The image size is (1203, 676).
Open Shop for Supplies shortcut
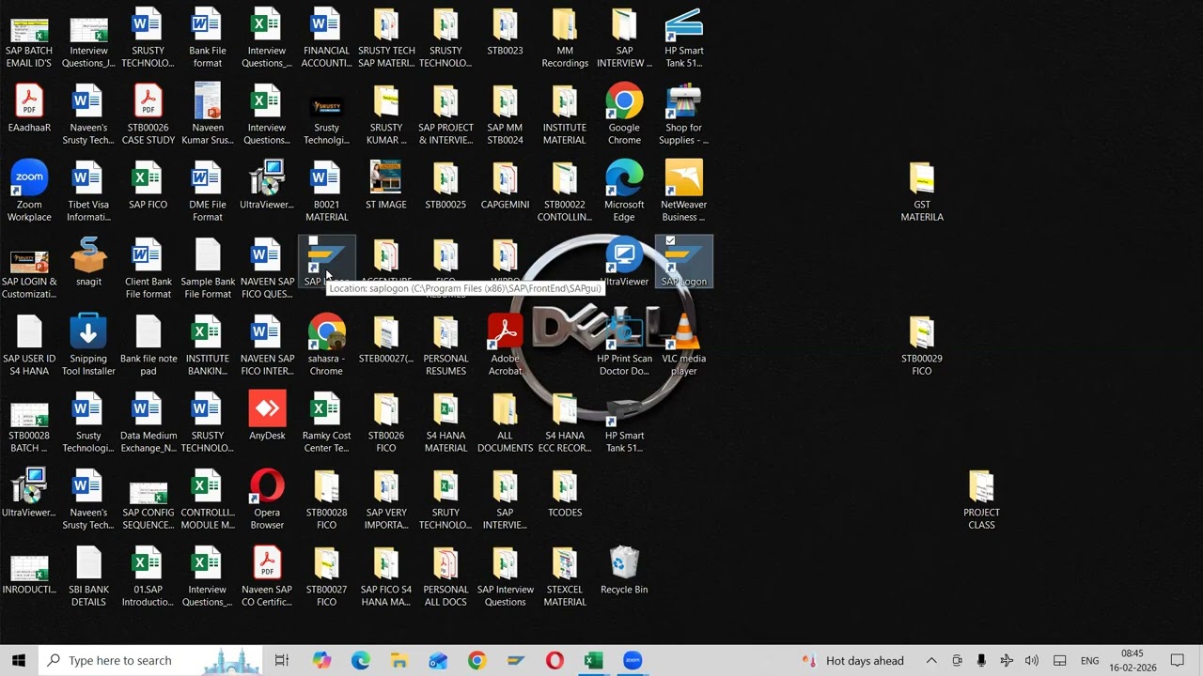[683, 115]
